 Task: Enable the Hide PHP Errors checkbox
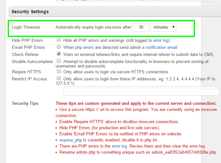(59, 40)
